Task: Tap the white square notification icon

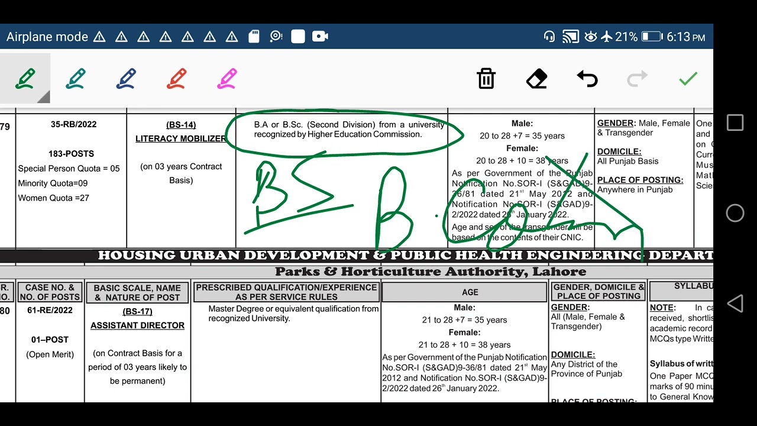Action: tap(298, 37)
